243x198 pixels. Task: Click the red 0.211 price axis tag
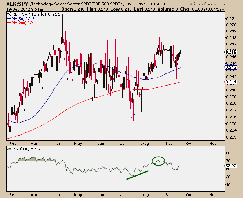pos(230,82)
